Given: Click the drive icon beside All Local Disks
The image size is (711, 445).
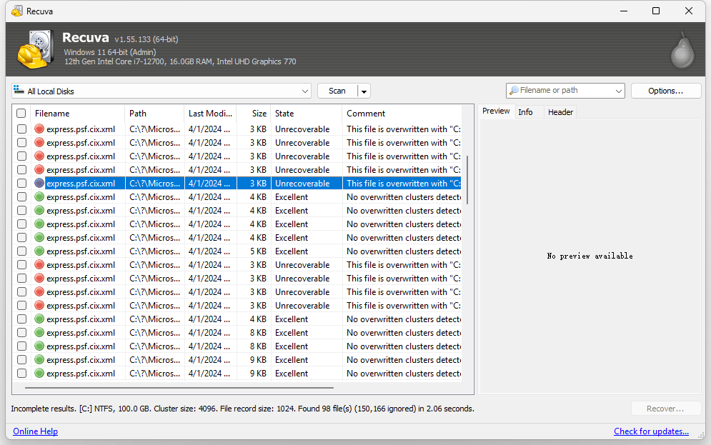Looking at the screenshot, I should point(19,90).
